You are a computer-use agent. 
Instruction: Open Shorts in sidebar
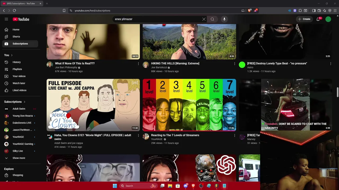point(20,37)
